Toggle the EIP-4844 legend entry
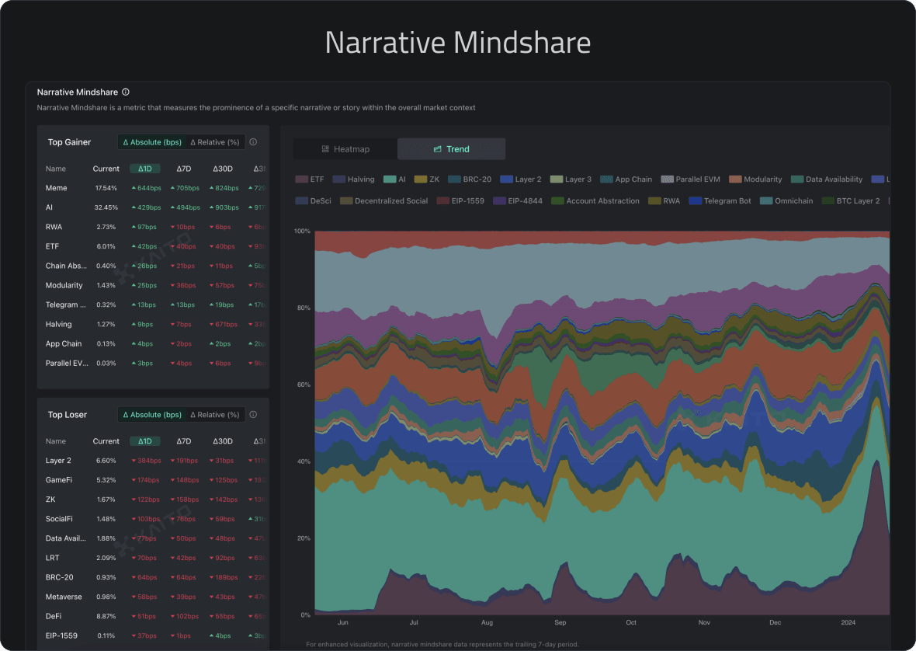 coord(518,201)
